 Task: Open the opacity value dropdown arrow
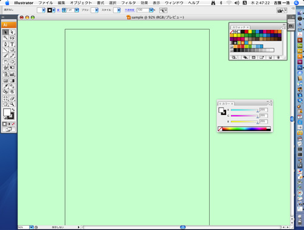(151, 10)
